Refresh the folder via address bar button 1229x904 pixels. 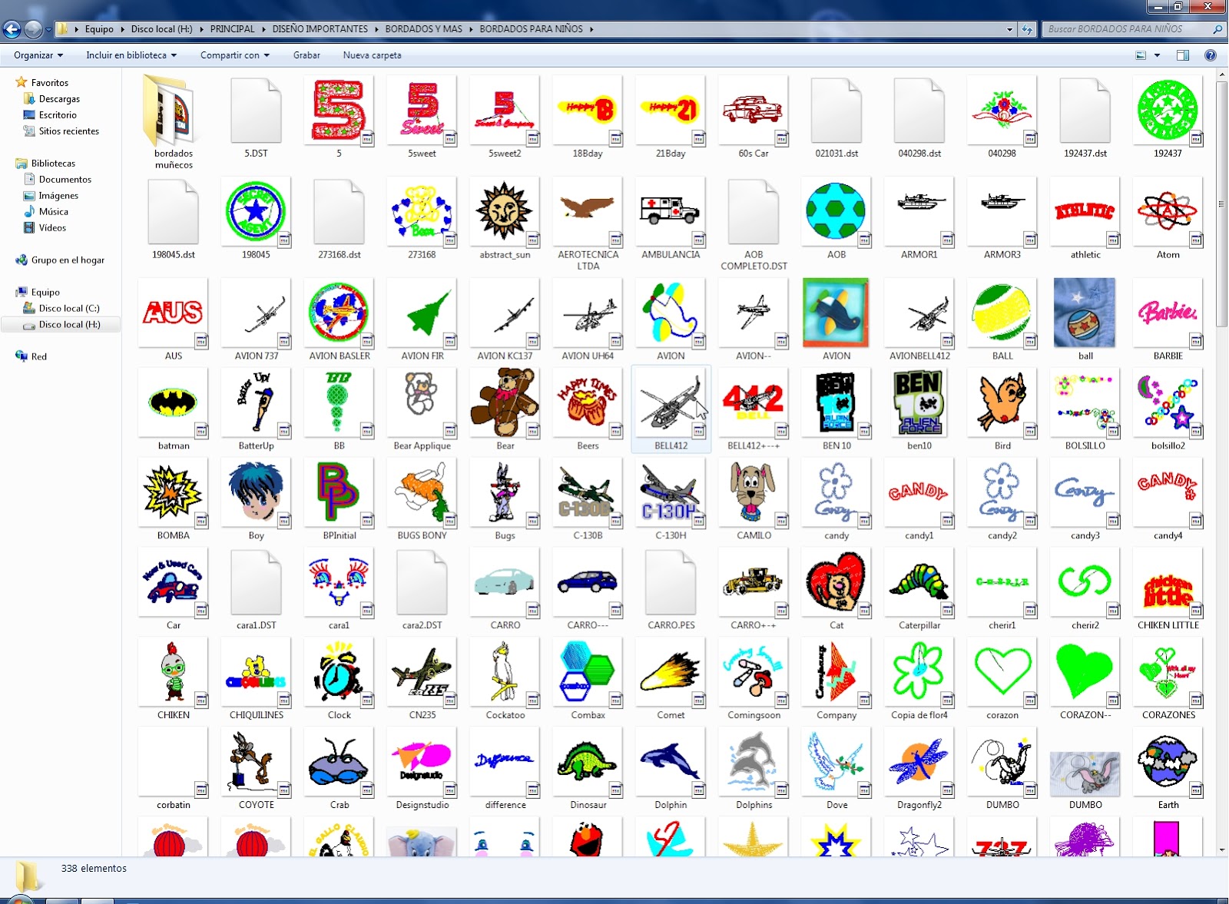(x=1028, y=29)
